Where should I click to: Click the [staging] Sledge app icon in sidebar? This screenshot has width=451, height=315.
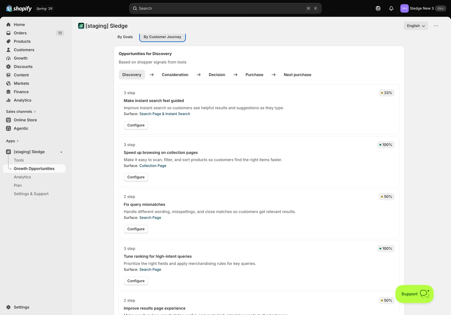[x=8, y=152]
